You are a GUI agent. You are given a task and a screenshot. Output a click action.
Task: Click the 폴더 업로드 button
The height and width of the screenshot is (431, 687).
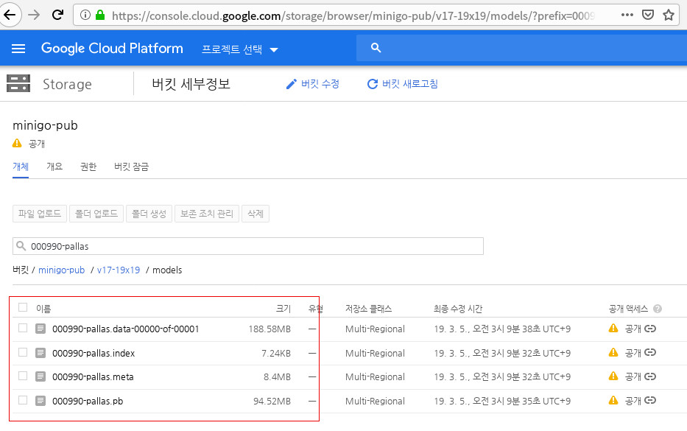[x=96, y=214]
